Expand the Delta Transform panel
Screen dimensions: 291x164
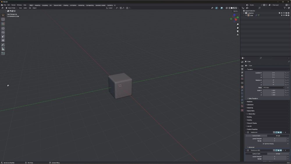tap(253, 98)
